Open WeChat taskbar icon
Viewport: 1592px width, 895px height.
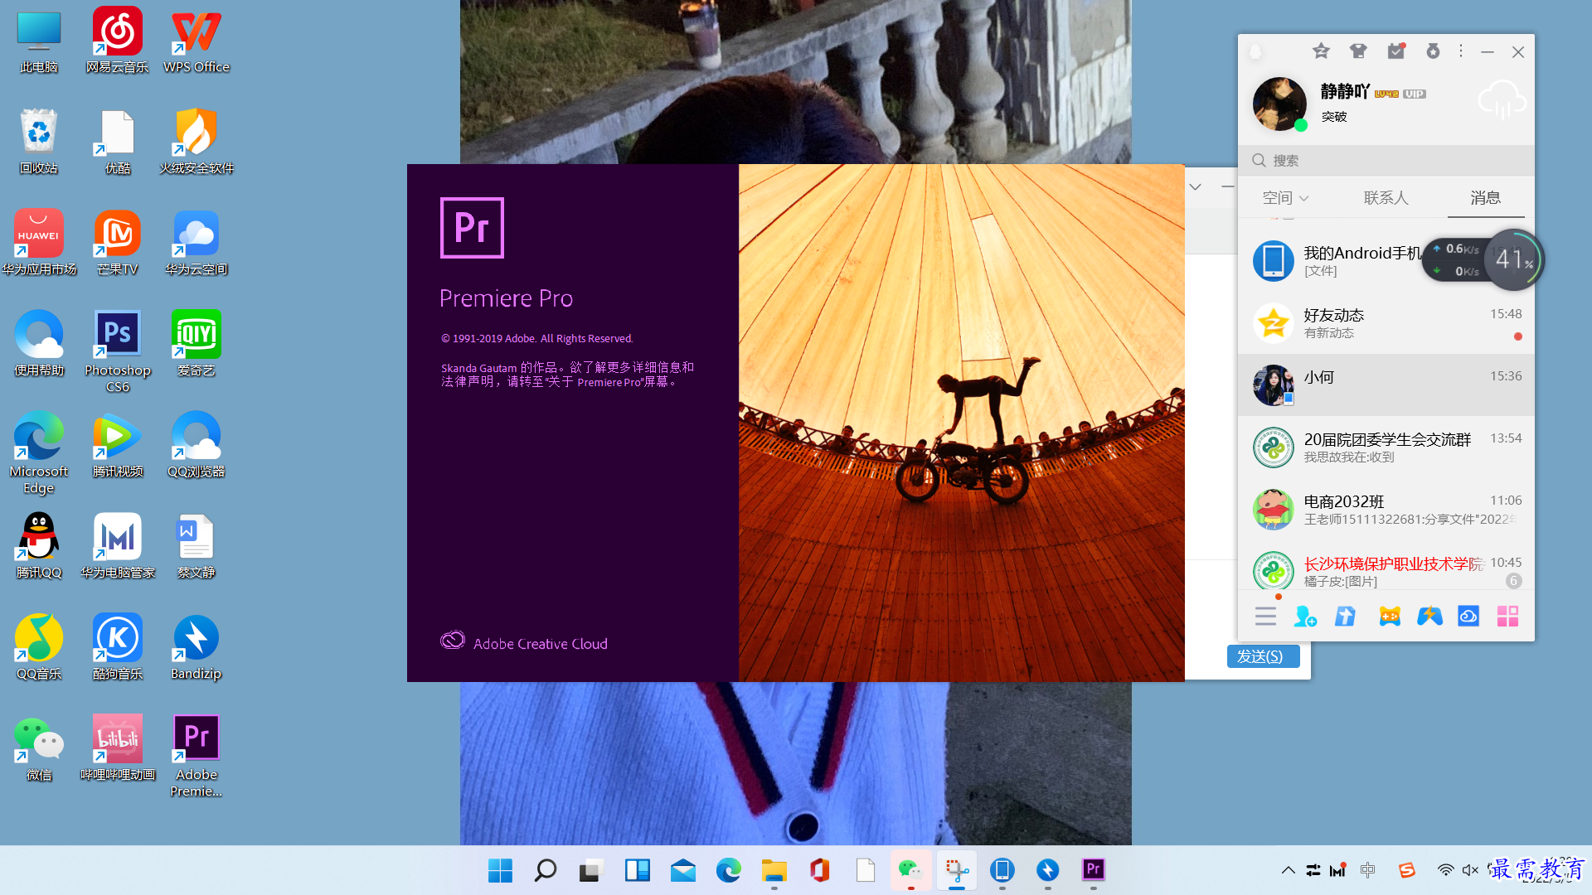(x=910, y=870)
